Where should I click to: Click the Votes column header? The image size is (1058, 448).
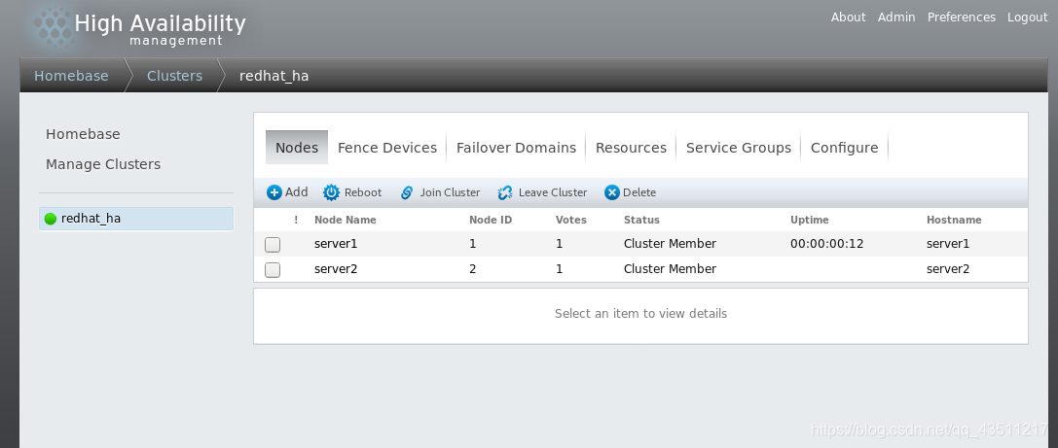click(x=570, y=221)
